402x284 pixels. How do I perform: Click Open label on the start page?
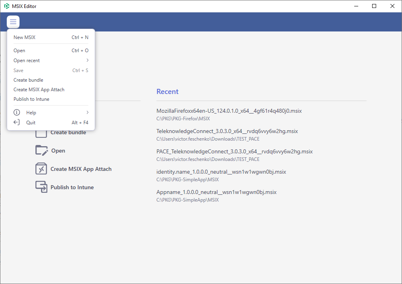tap(58, 151)
